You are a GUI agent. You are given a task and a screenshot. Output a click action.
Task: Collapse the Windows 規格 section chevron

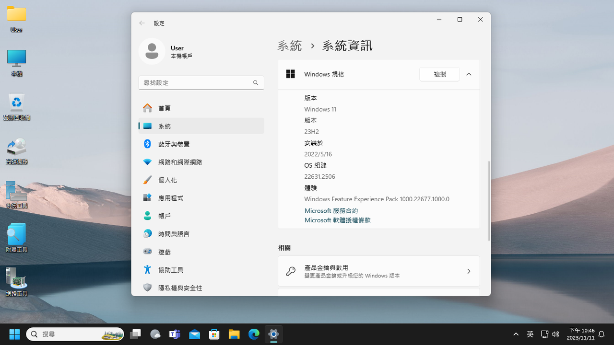(x=469, y=74)
